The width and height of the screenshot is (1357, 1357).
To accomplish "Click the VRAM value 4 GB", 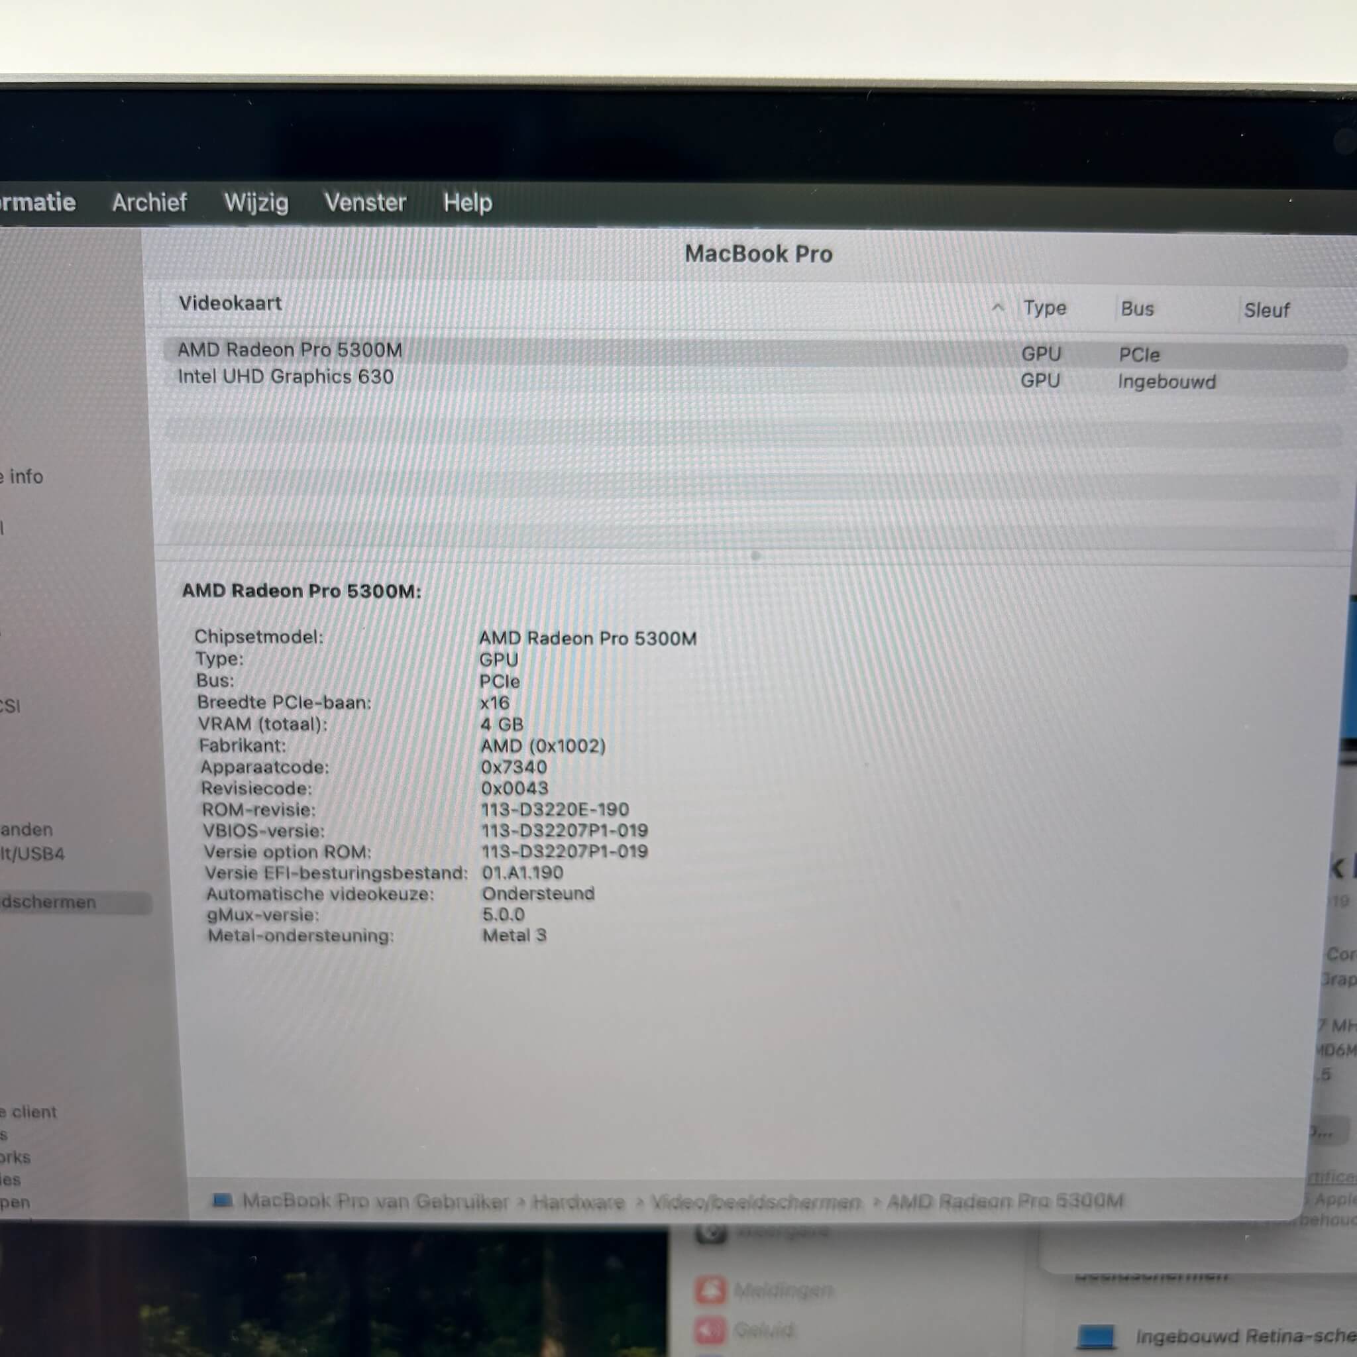I will (x=502, y=724).
